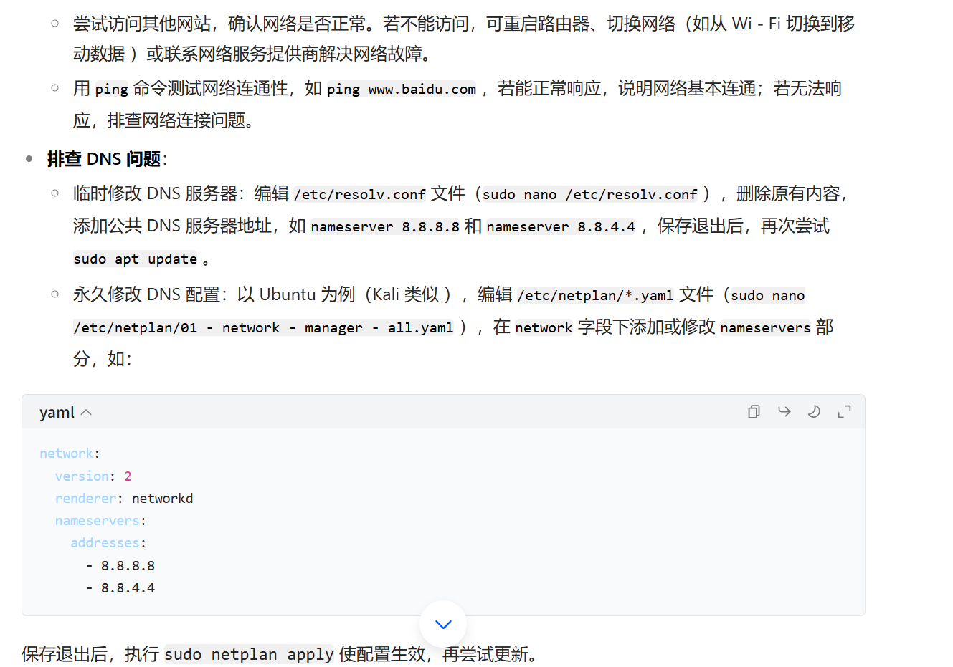The image size is (953, 667).
Task: Click 'version: 2' line in yaml code
Action: click(93, 476)
